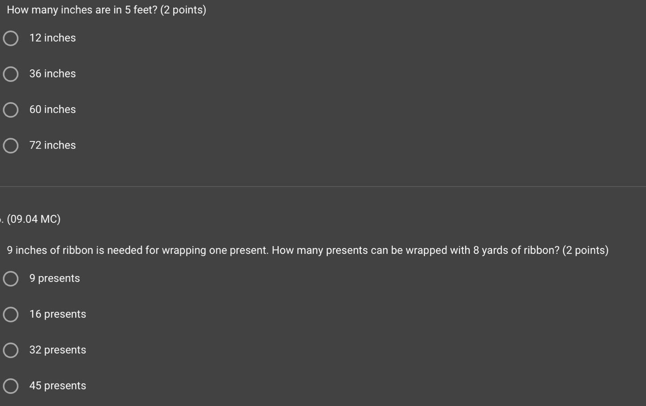Pick the 45 presents radio button
Screen dimensions: 646x406
10,386
